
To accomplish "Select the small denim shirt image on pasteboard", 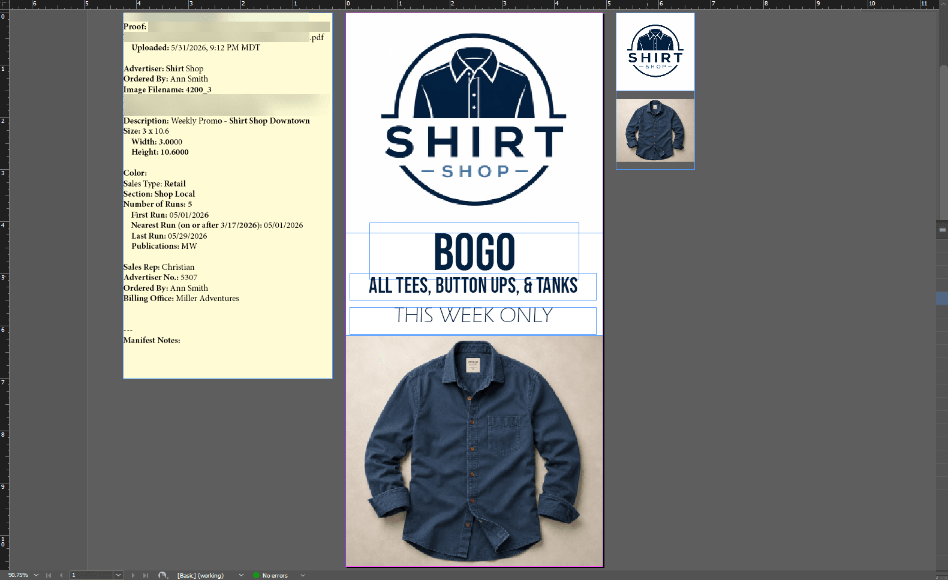I will [655, 130].
